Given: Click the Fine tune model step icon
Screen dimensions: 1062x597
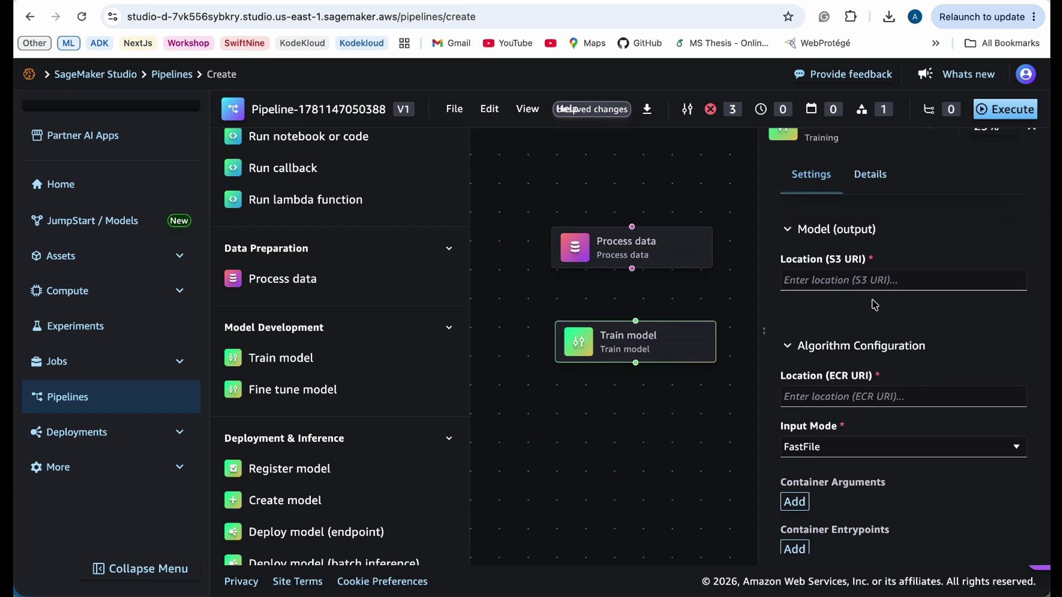Looking at the screenshot, I should point(233,390).
